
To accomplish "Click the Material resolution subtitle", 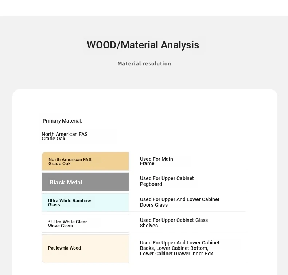I will (x=144, y=64).
